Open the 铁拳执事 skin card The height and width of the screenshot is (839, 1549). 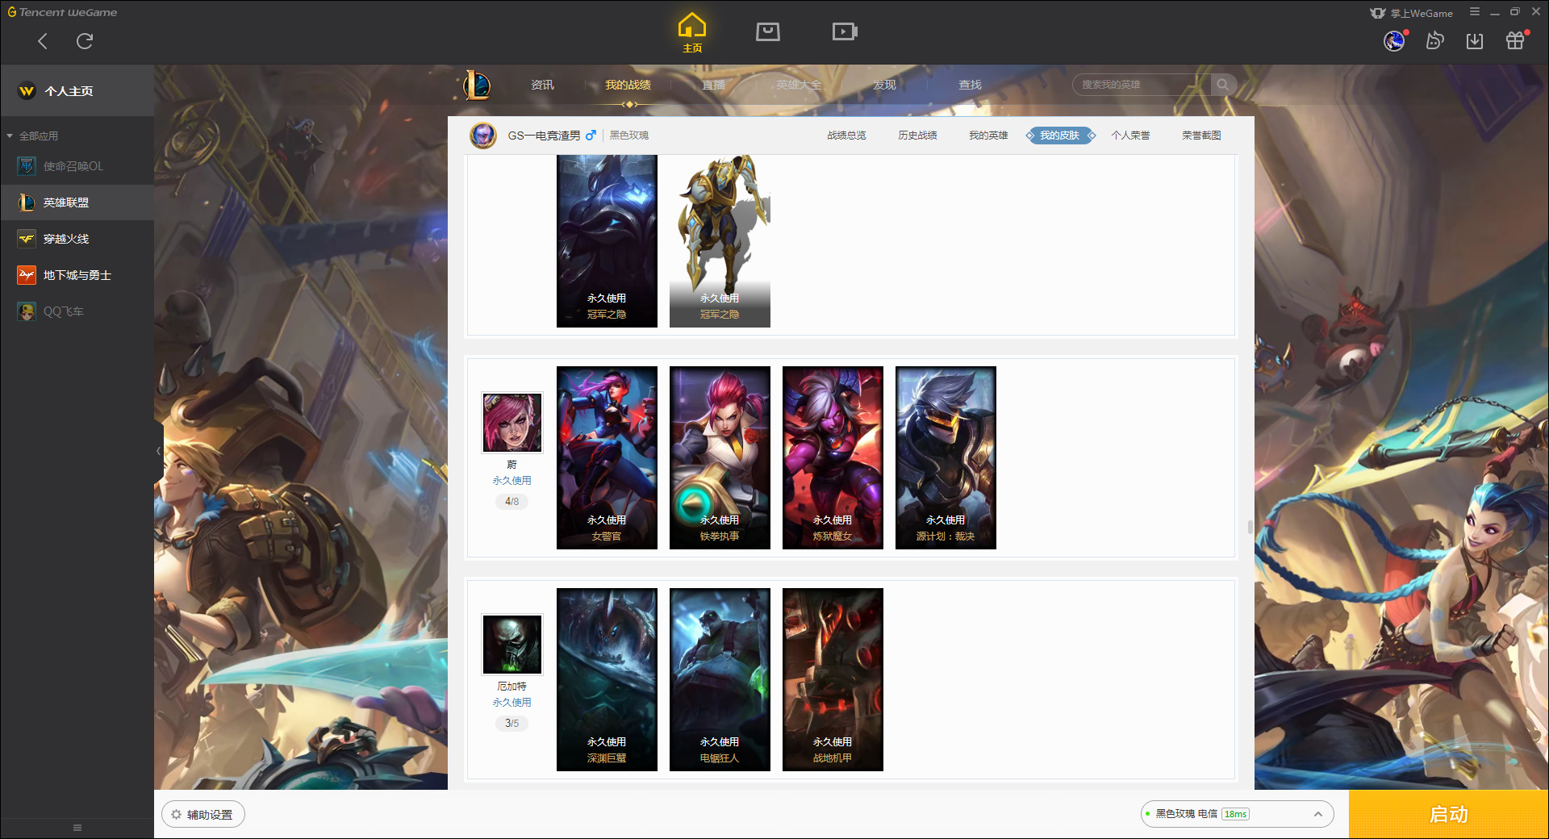(720, 457)
